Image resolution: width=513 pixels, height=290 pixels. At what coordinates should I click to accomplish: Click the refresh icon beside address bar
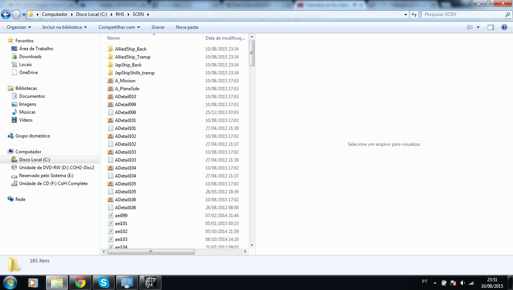coord(414,14)
